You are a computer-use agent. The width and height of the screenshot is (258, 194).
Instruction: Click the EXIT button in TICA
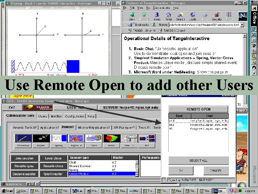(x=12, y=108)
